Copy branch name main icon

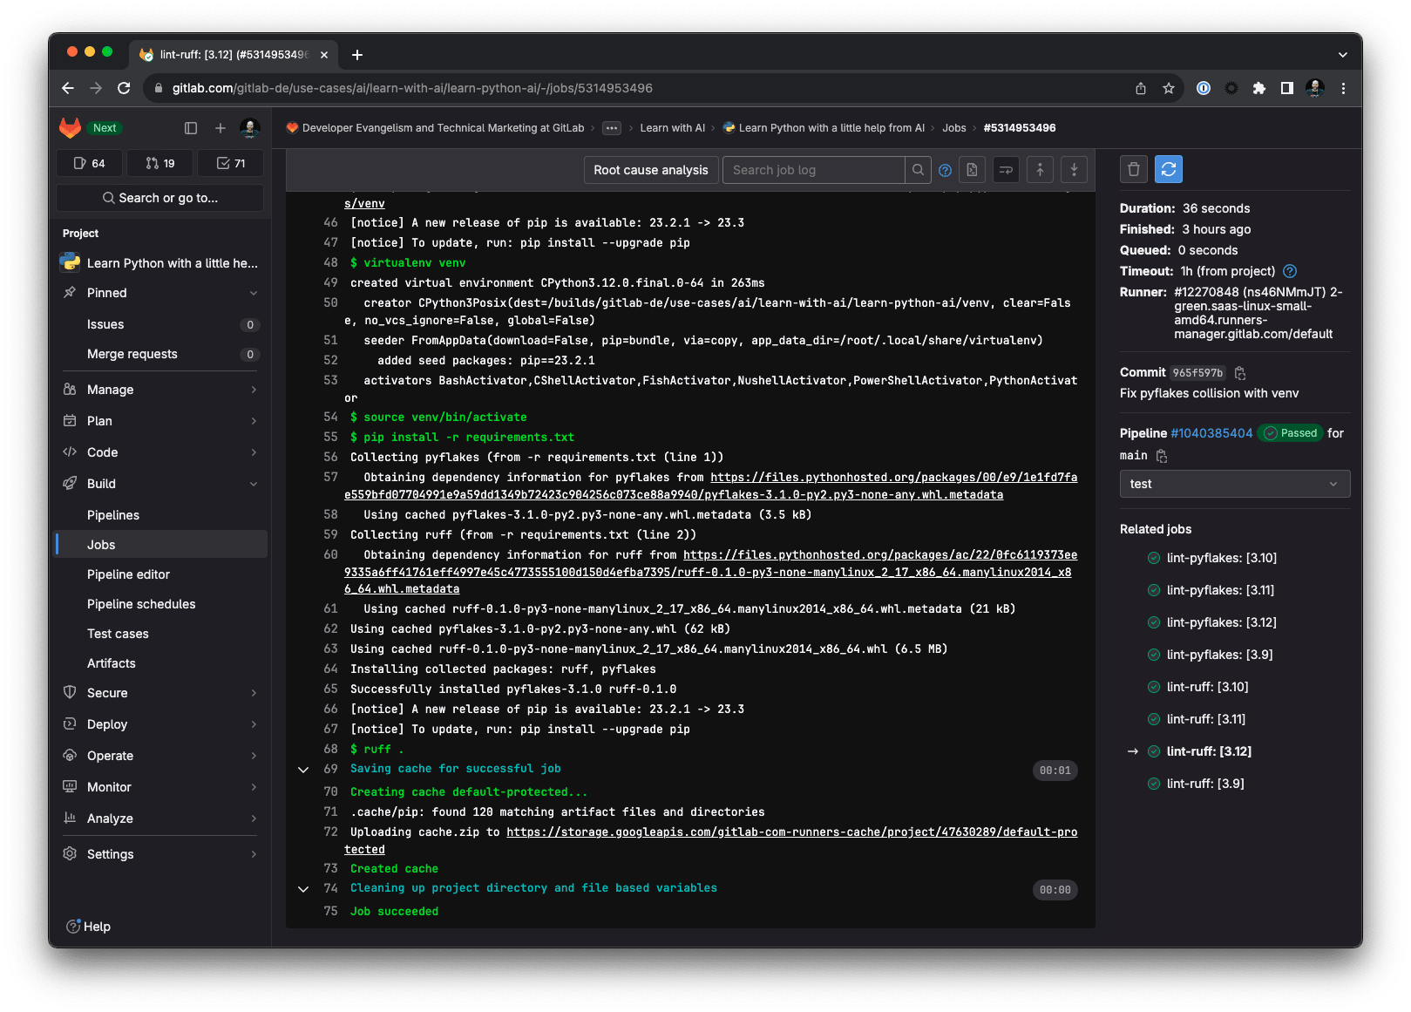tap(1162, 456)
